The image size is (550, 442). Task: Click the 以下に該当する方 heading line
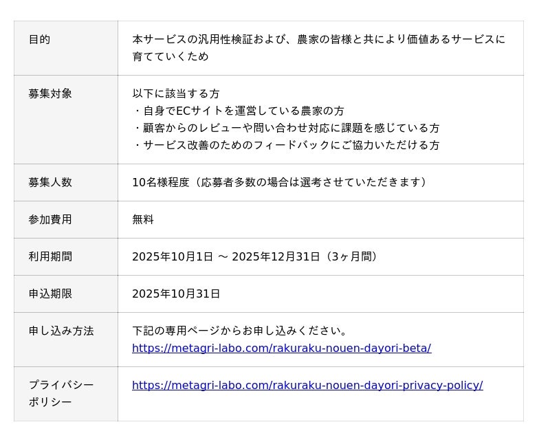(x=176, y=94)
